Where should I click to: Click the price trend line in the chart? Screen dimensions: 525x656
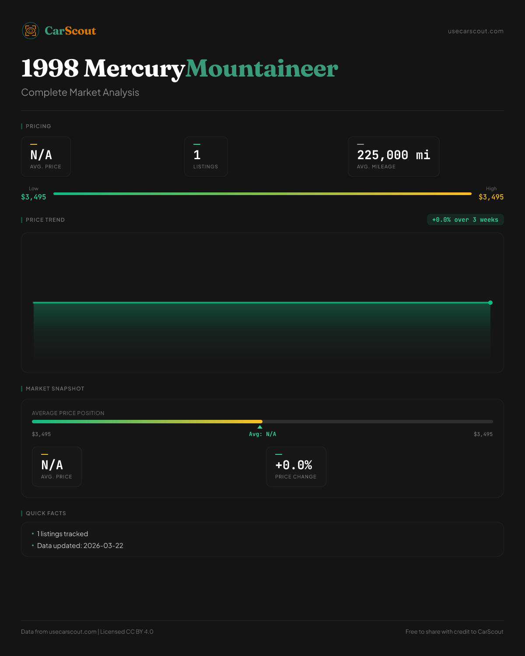[x=262, y=303]
